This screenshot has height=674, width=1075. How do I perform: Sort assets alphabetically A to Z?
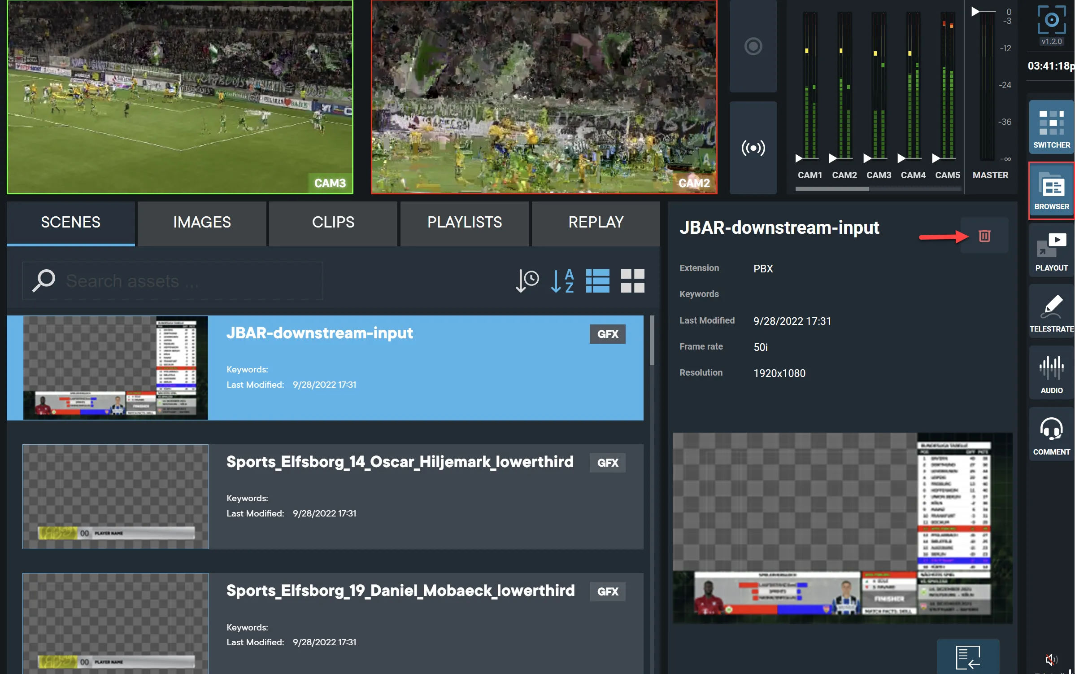[562, 281]
